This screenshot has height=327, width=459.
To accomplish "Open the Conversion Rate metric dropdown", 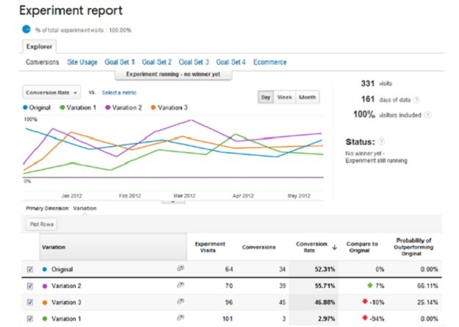I will point(53,93).
